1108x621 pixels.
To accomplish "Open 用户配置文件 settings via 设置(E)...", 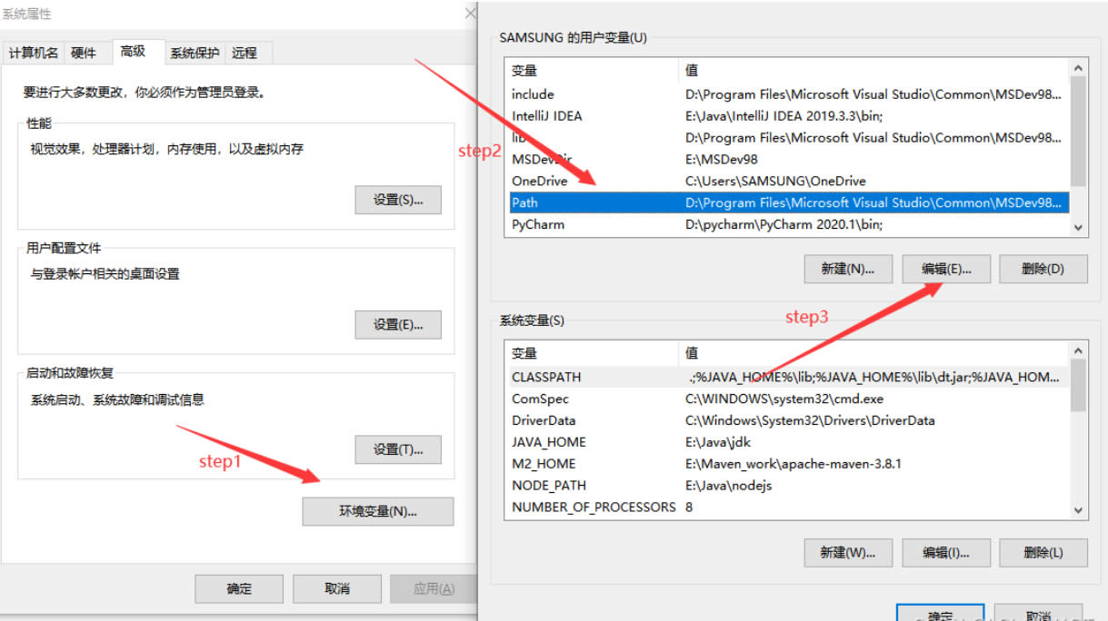I will point(397,324).
